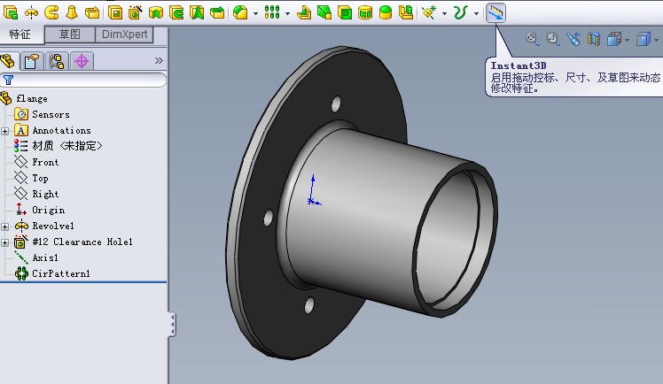
Task: Select the Dome tool
Action: (386, 12)
